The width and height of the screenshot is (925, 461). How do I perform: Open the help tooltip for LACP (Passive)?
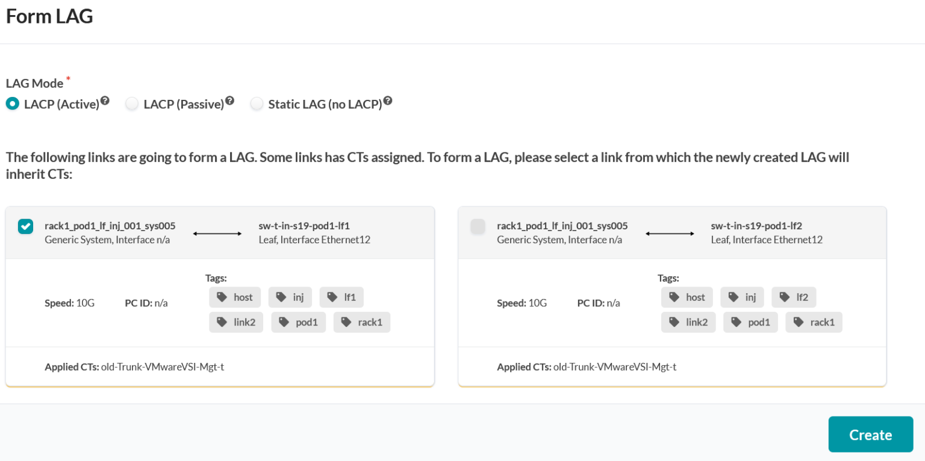[230, 99]
